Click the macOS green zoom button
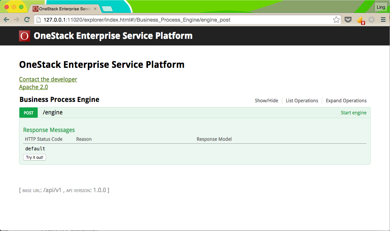This screenshot has height=231, width=390. (x=21, y=7)
